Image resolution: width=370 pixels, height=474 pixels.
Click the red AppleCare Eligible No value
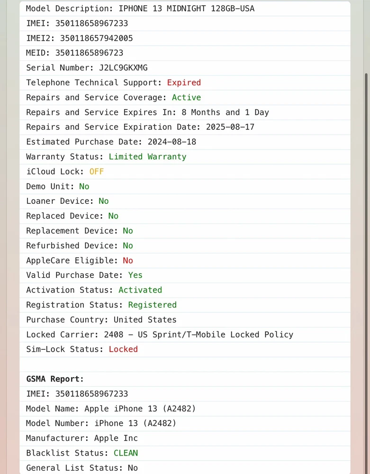click(x=128, y=260)
